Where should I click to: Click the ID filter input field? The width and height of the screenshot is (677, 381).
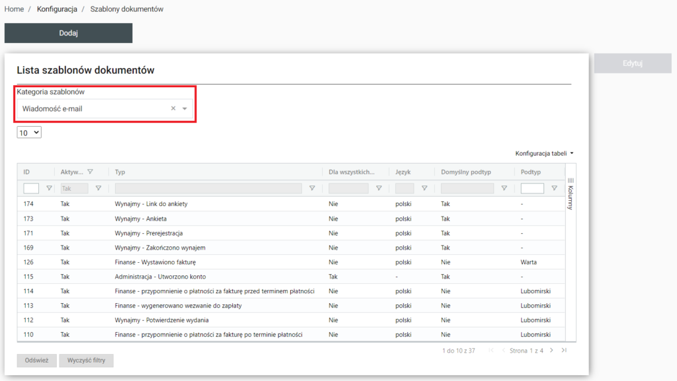(31, 188)
